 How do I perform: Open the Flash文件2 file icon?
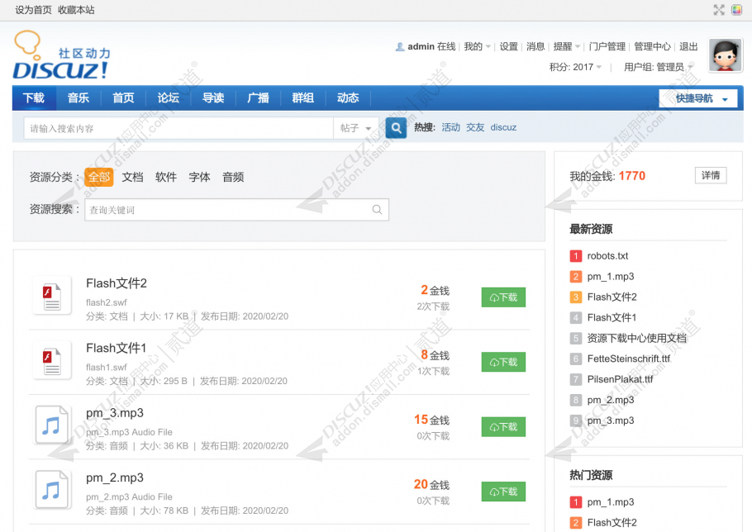52,297
